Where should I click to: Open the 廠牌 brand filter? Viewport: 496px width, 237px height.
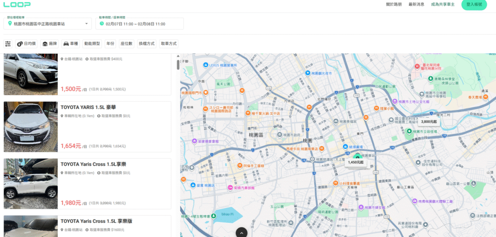pyautogui.click(x=50, y=44)
